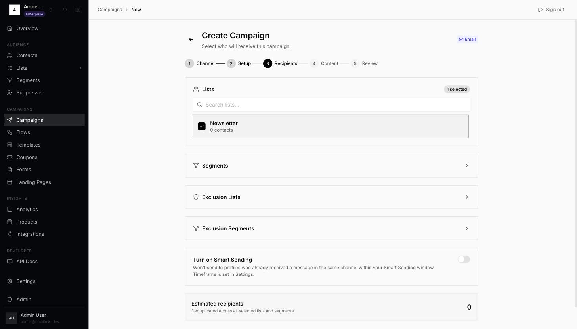577x329 pixels.
Task: Click the Contacts people icon
Action: pyautogui.click(x=10, y=55)
